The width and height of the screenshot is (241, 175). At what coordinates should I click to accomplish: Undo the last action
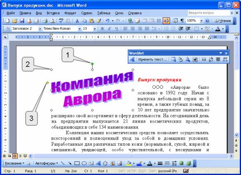pos(108,21)
